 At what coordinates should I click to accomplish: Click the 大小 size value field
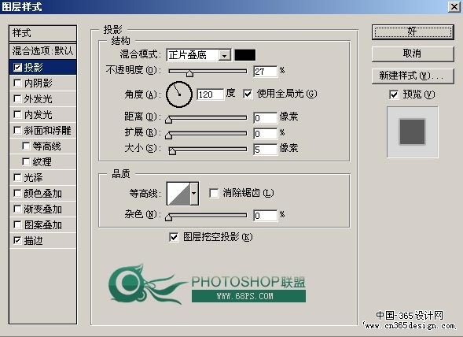[265, 149]
